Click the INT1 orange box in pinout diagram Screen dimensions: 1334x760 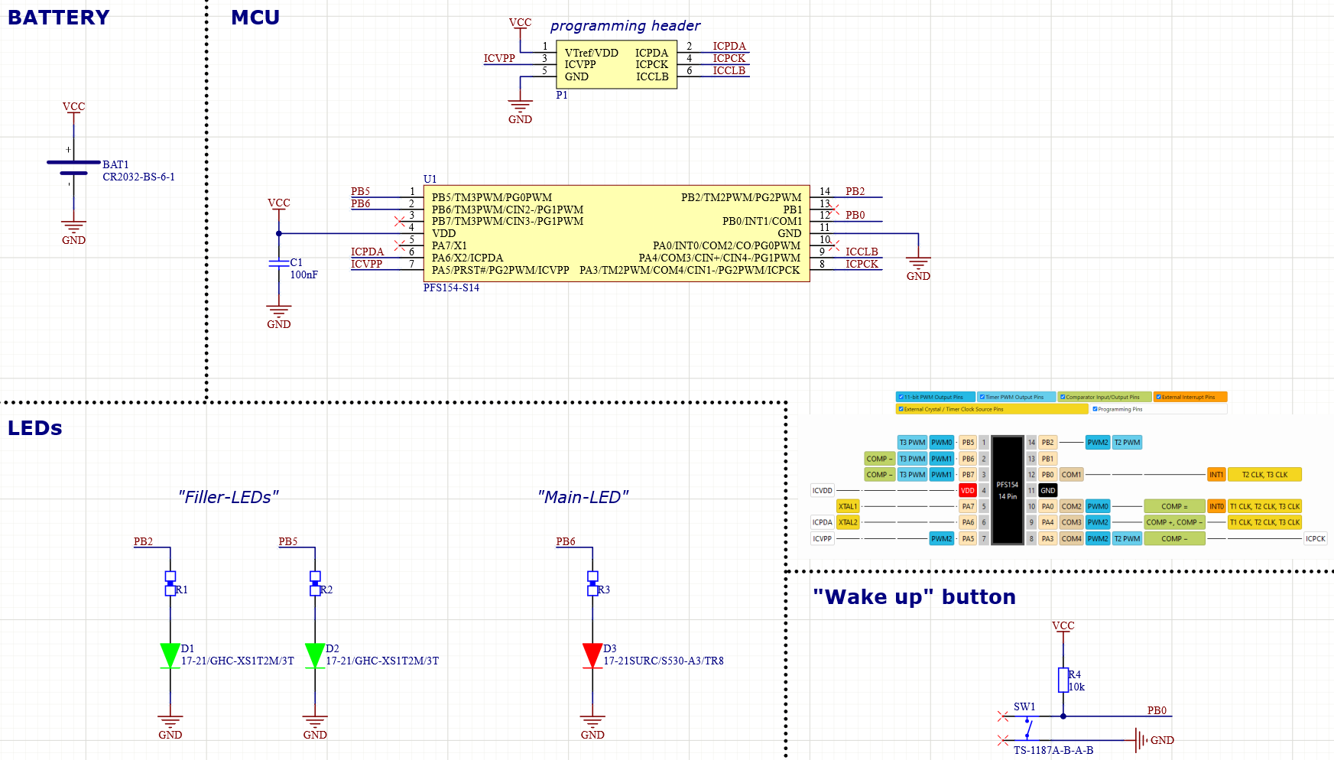pyautogui.click(x=1216, y=475)
